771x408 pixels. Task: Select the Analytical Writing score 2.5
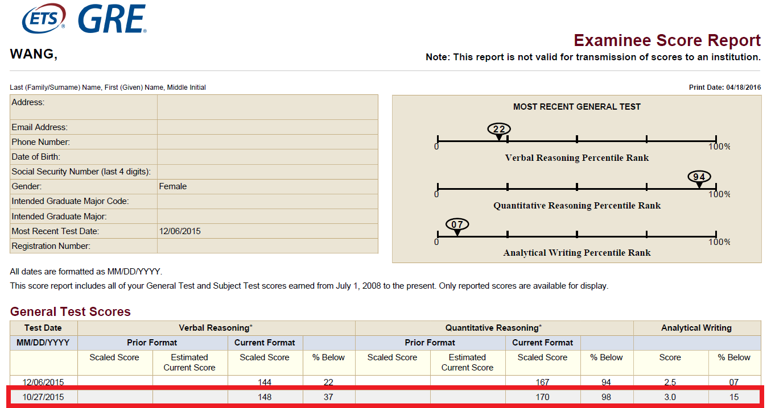click(670, 382)
